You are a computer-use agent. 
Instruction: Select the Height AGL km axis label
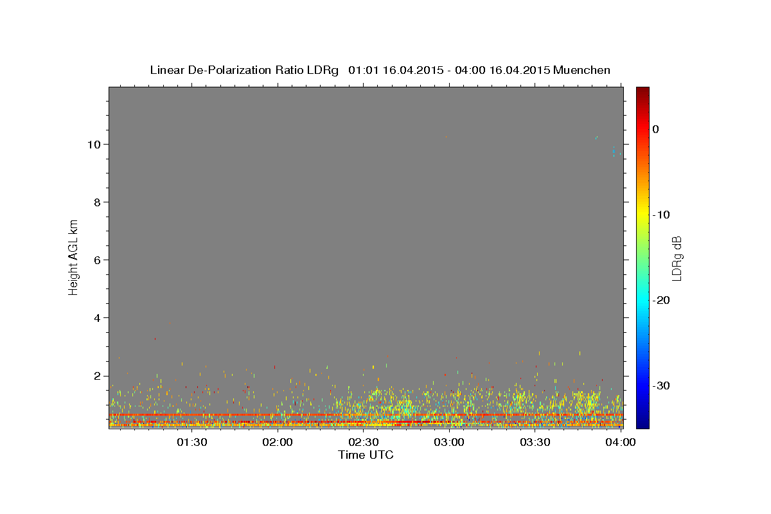coord(74,257)
